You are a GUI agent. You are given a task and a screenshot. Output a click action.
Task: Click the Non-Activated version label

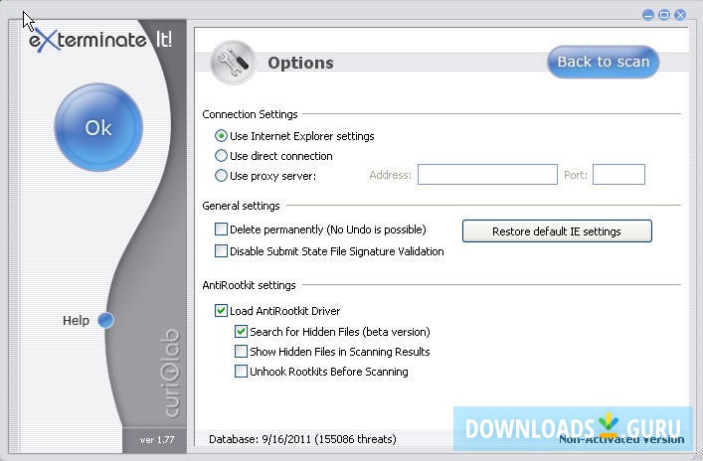(x=621, y=439)
